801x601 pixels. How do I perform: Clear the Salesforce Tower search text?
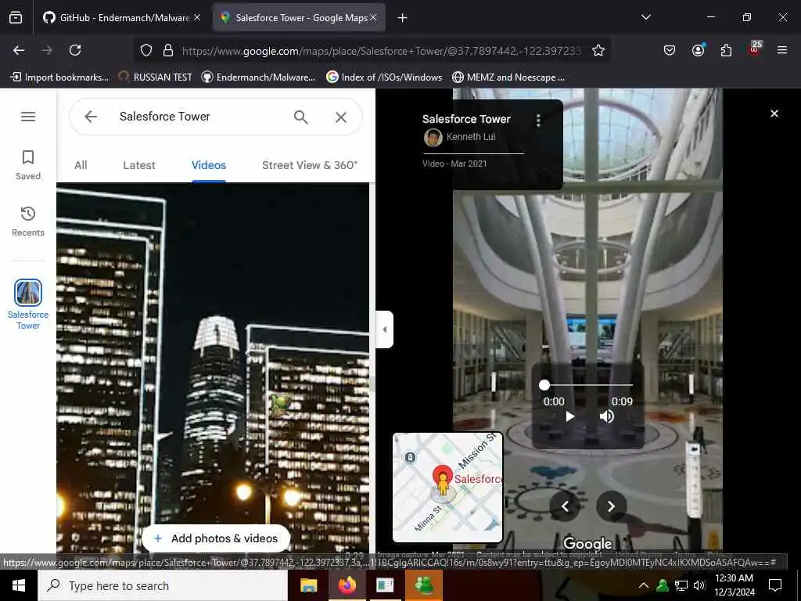click(x=341, y=117)
